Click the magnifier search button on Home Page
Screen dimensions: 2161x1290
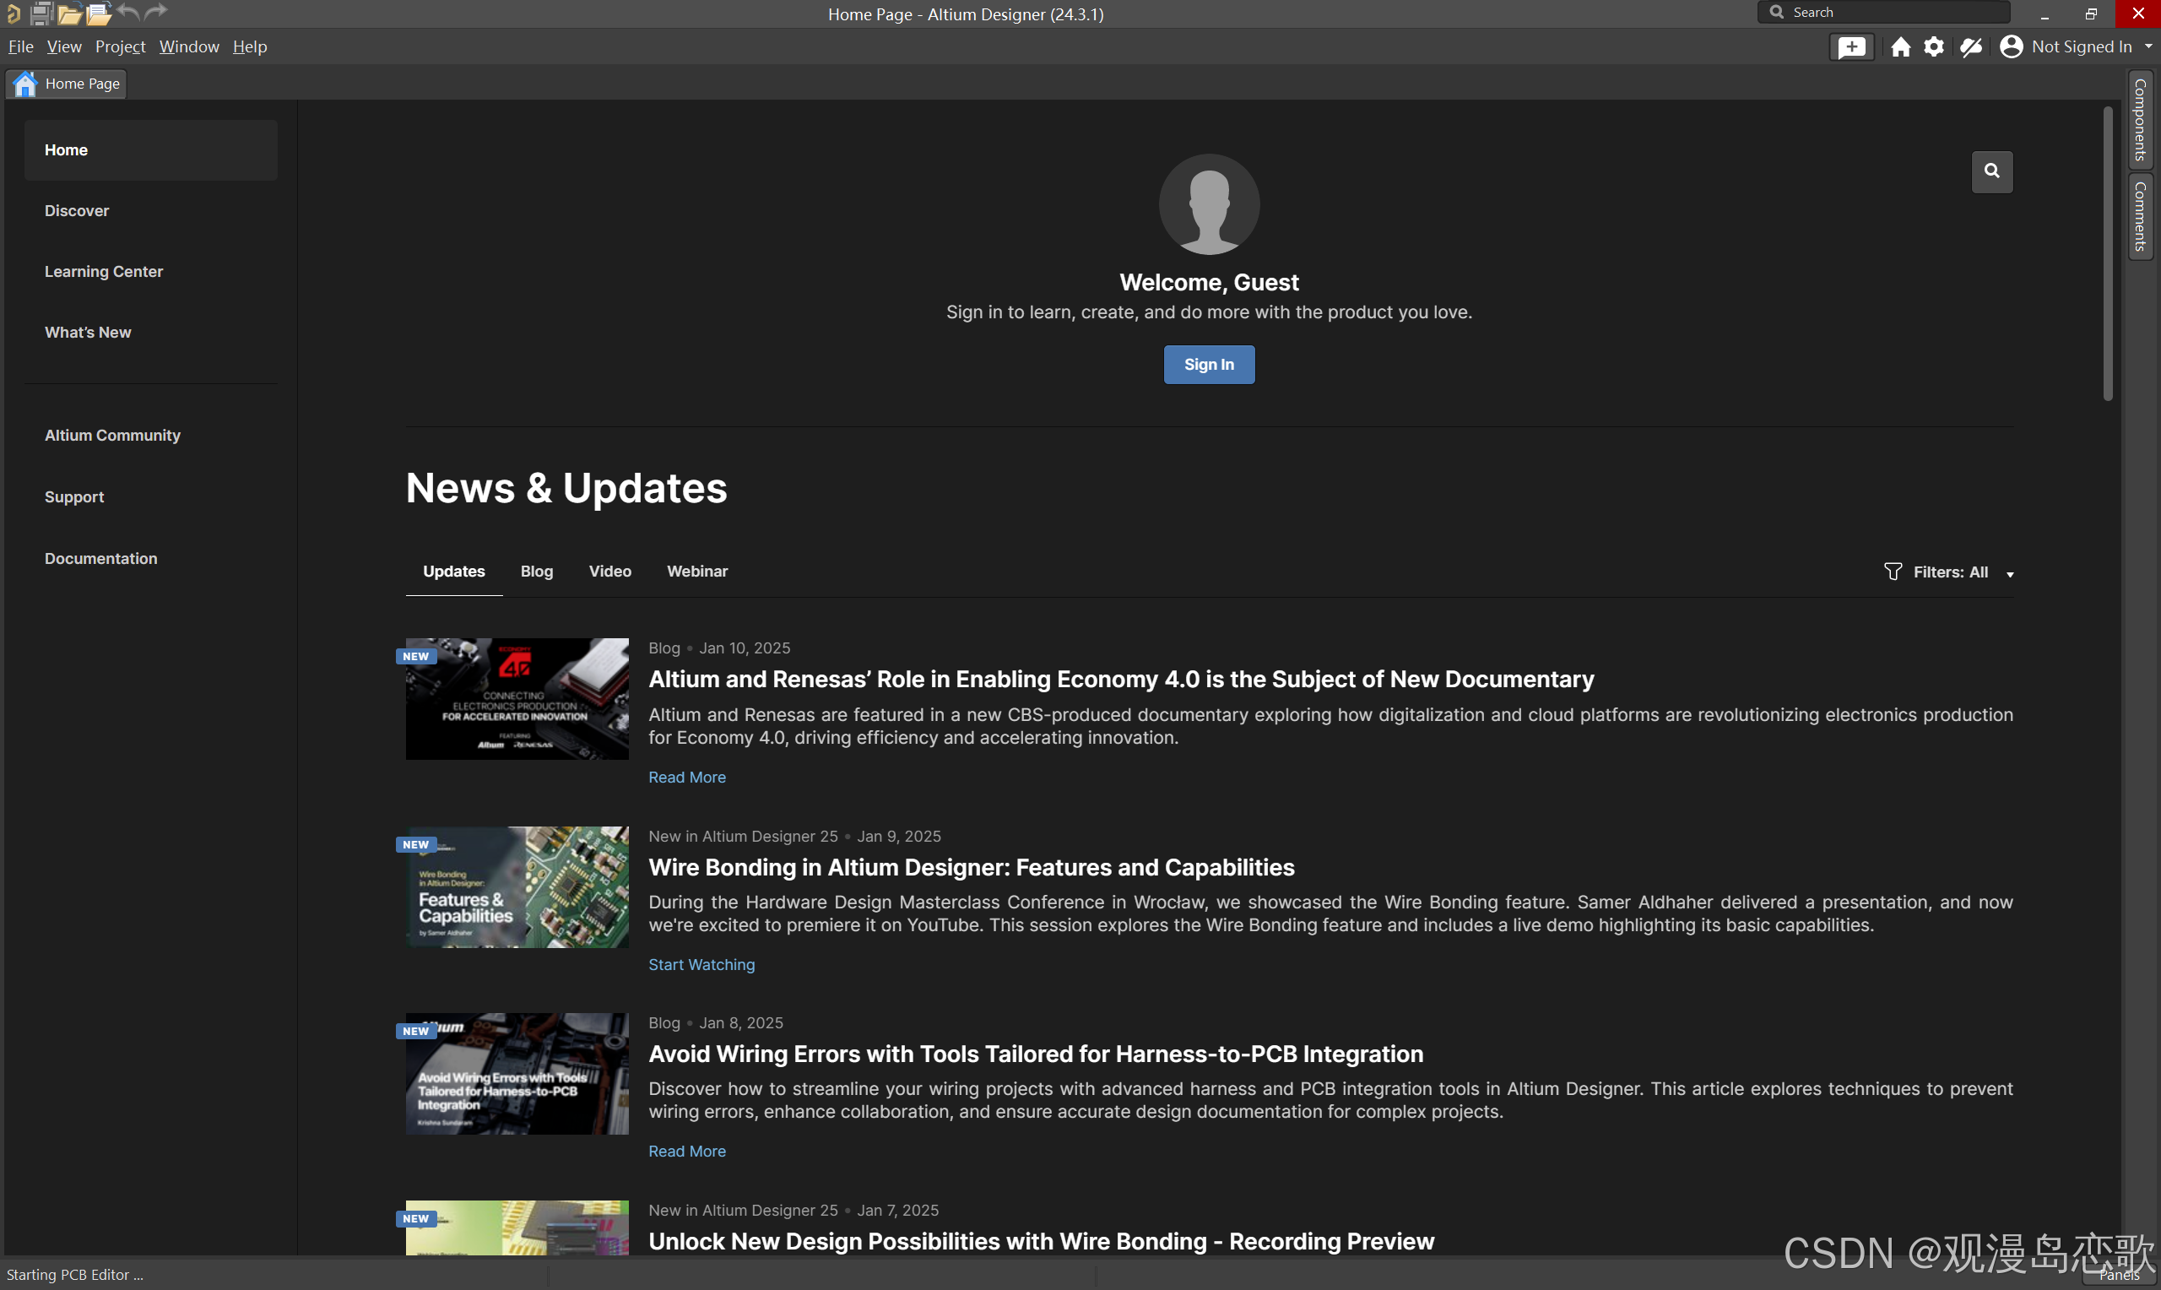(1991, 171)
